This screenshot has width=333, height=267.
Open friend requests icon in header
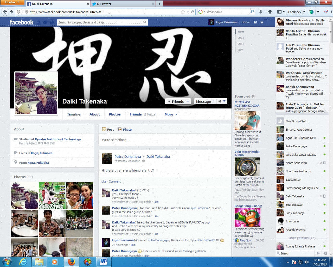point(39,22)
